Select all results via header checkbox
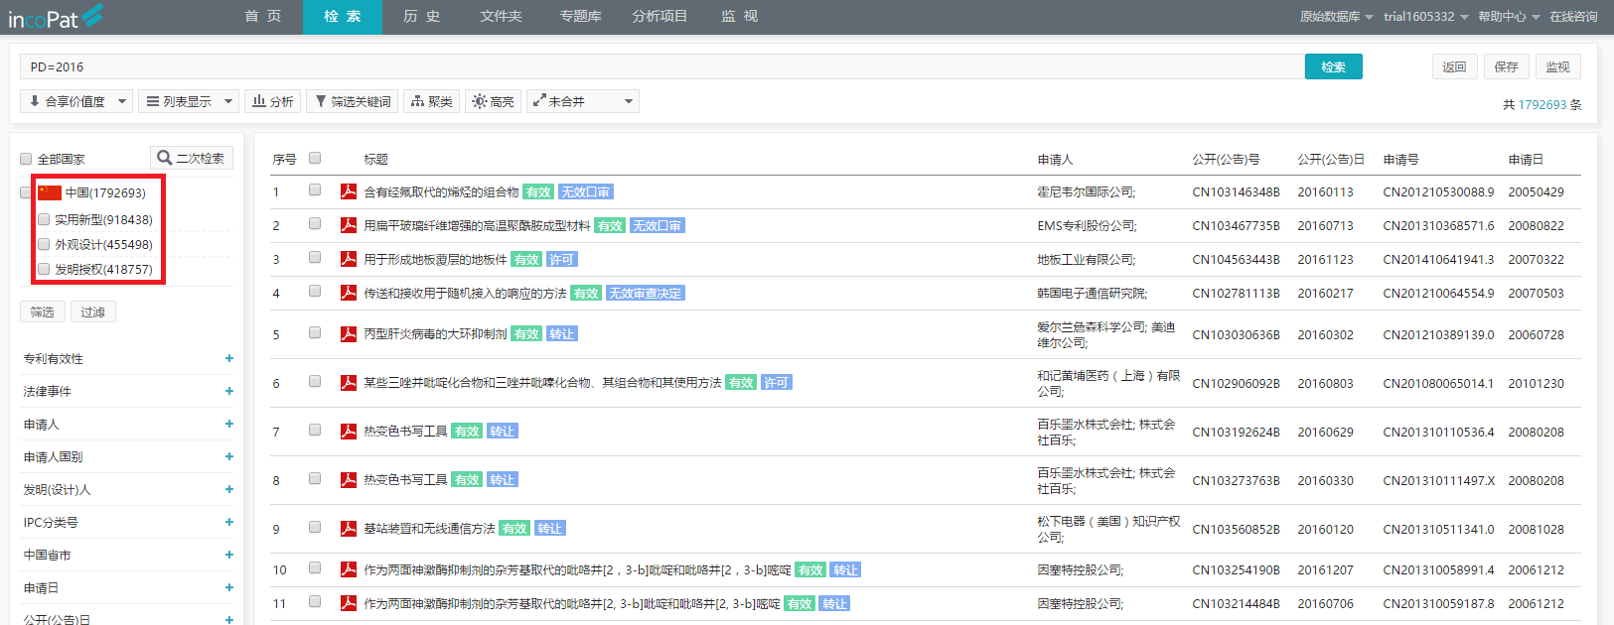1614x625 pixels. pos(315,158)
